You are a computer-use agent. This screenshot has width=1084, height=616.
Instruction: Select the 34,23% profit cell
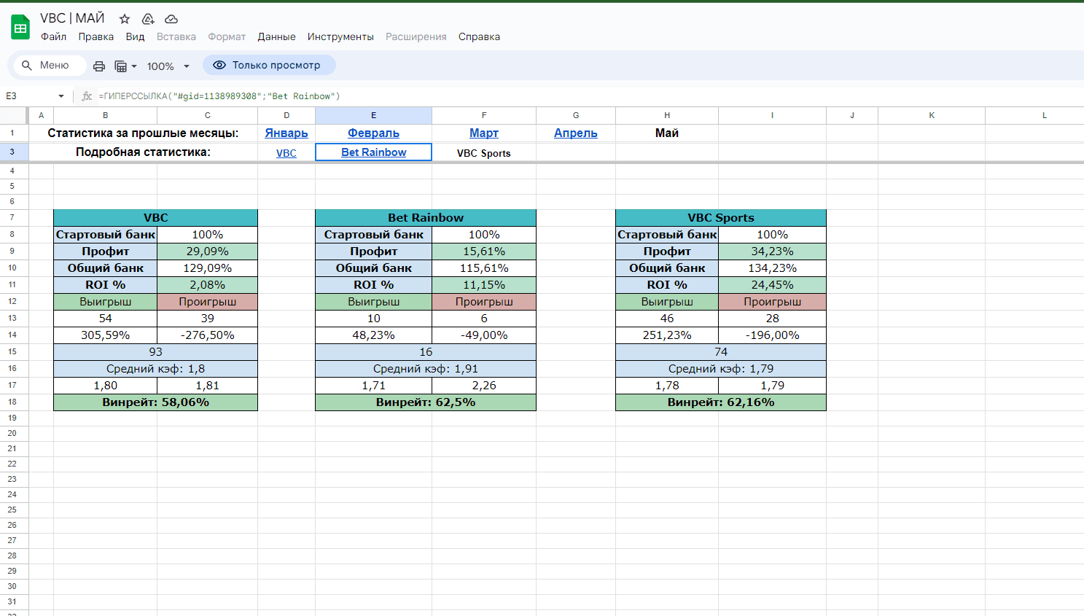773,252
